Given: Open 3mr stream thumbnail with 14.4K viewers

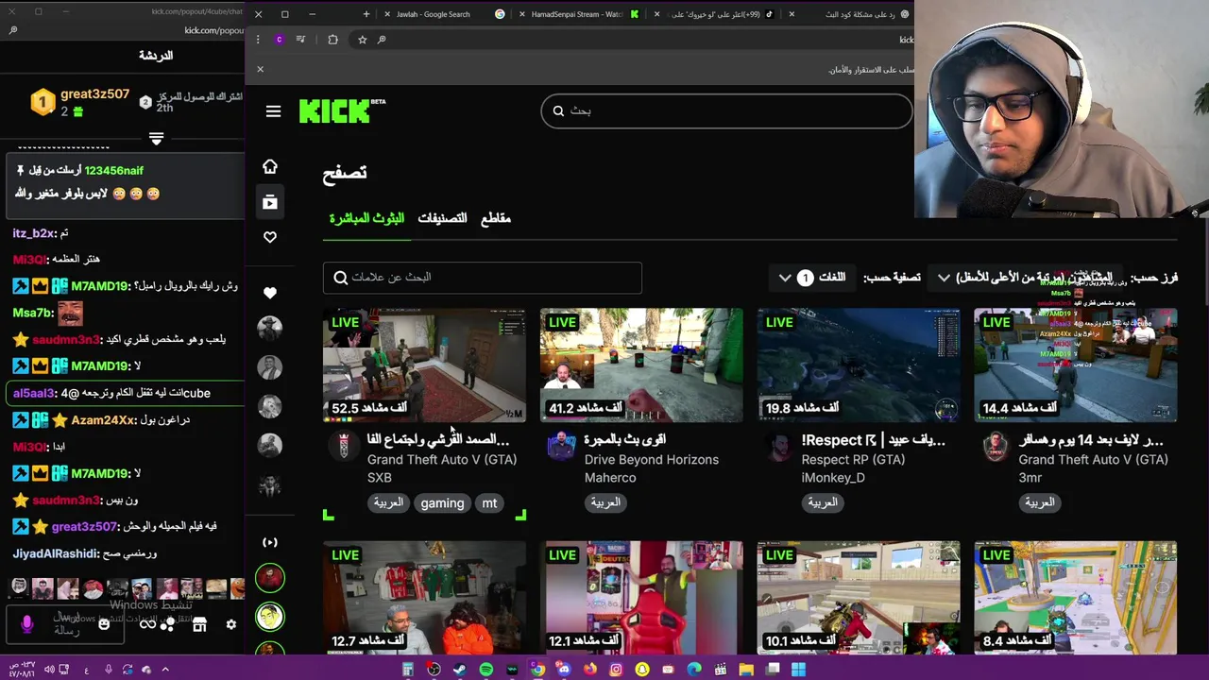Looking at the screenshot, I should [x=1076, y=365].
